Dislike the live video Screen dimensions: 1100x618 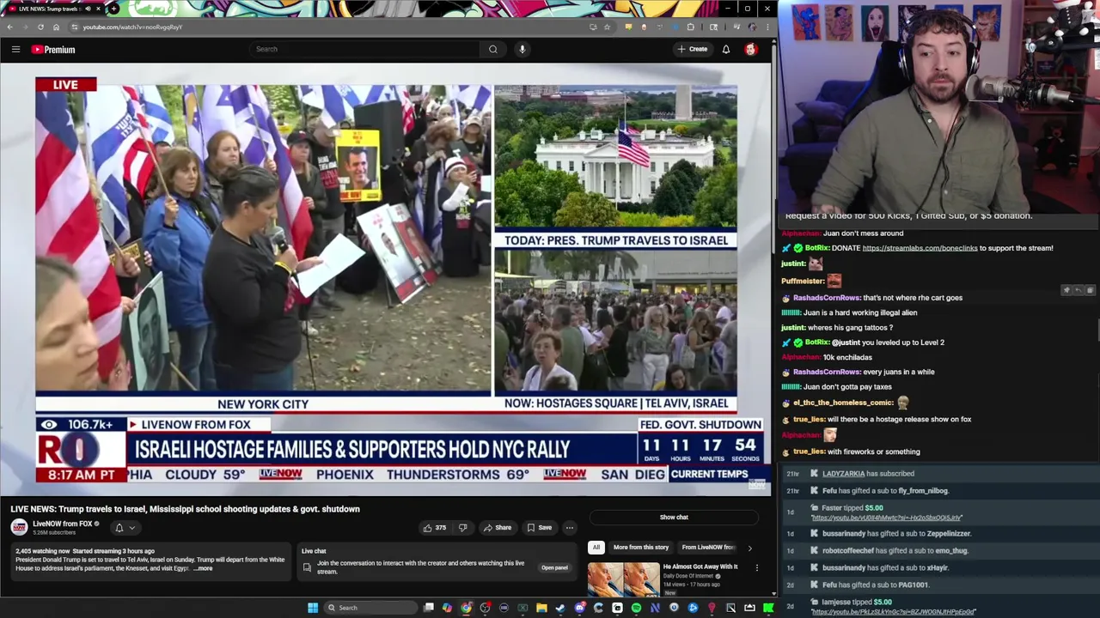tap(462, 528)
